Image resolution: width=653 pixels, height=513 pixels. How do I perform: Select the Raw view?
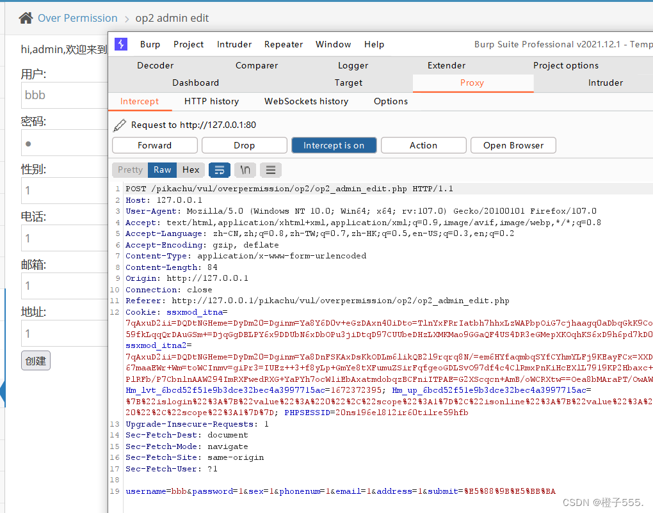(x=163, y=170)
